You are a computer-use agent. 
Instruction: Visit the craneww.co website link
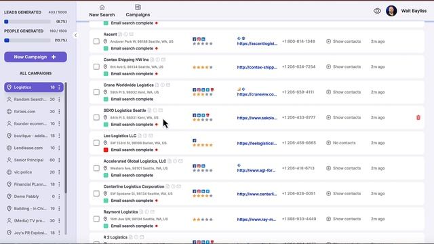click(257, 94)
